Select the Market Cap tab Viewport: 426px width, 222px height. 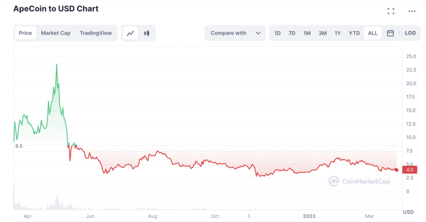(x=56, y=33)
